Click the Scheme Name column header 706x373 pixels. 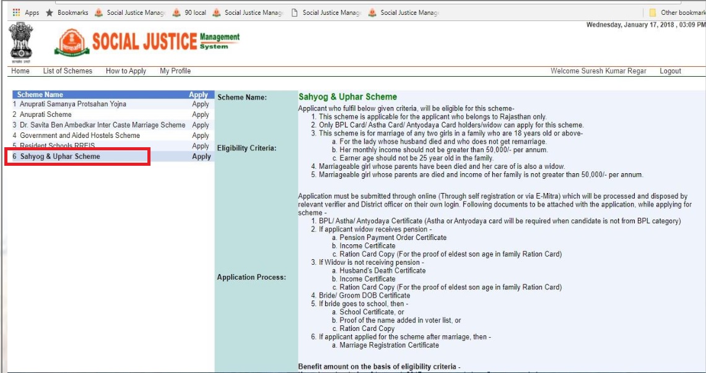[40, 95]
